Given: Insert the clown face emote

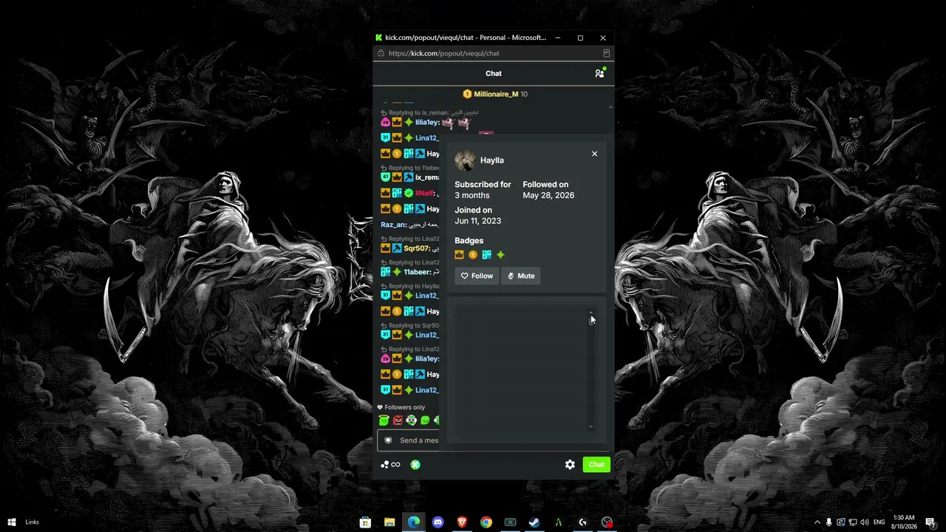Looking at the screenshot, I should (411, 420).
